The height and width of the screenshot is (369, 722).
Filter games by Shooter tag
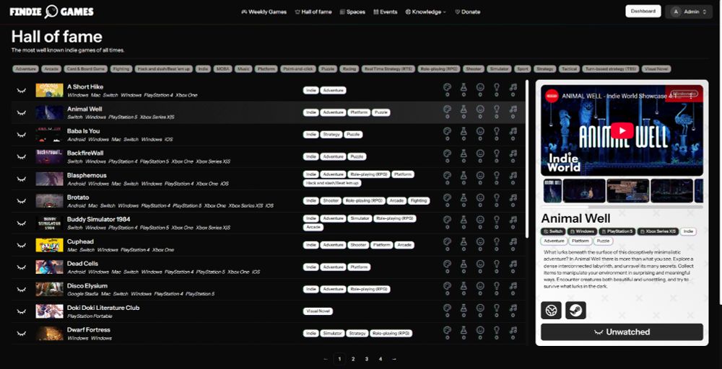tap(474, 69)
